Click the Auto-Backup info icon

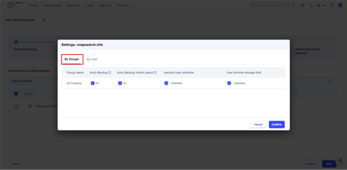point(110,72)
